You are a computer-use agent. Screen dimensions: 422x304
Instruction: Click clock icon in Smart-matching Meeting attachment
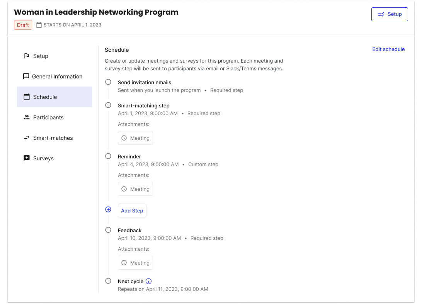(124, 138)
